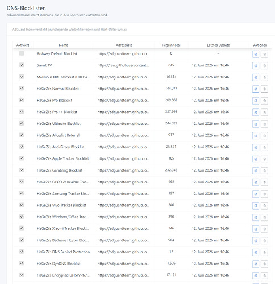Edit HaGeZi's Anti-Piracy Blocklist
The image size is (275, 284).
(x=256, y=148)
